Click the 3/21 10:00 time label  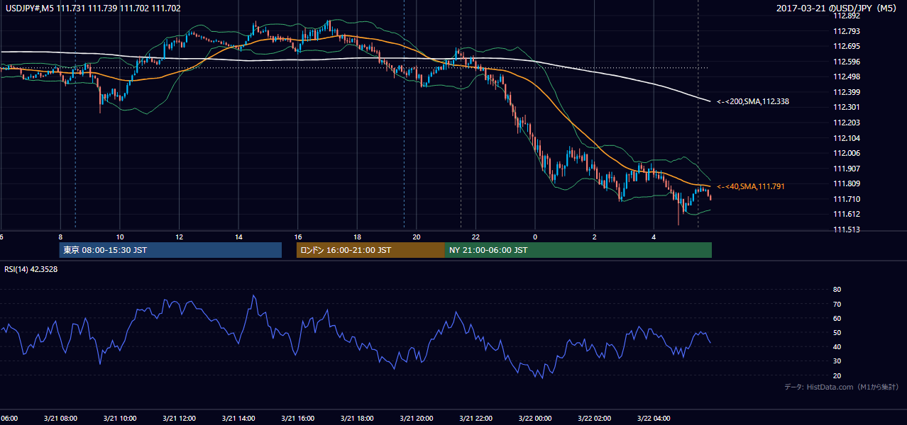point(119,419)
